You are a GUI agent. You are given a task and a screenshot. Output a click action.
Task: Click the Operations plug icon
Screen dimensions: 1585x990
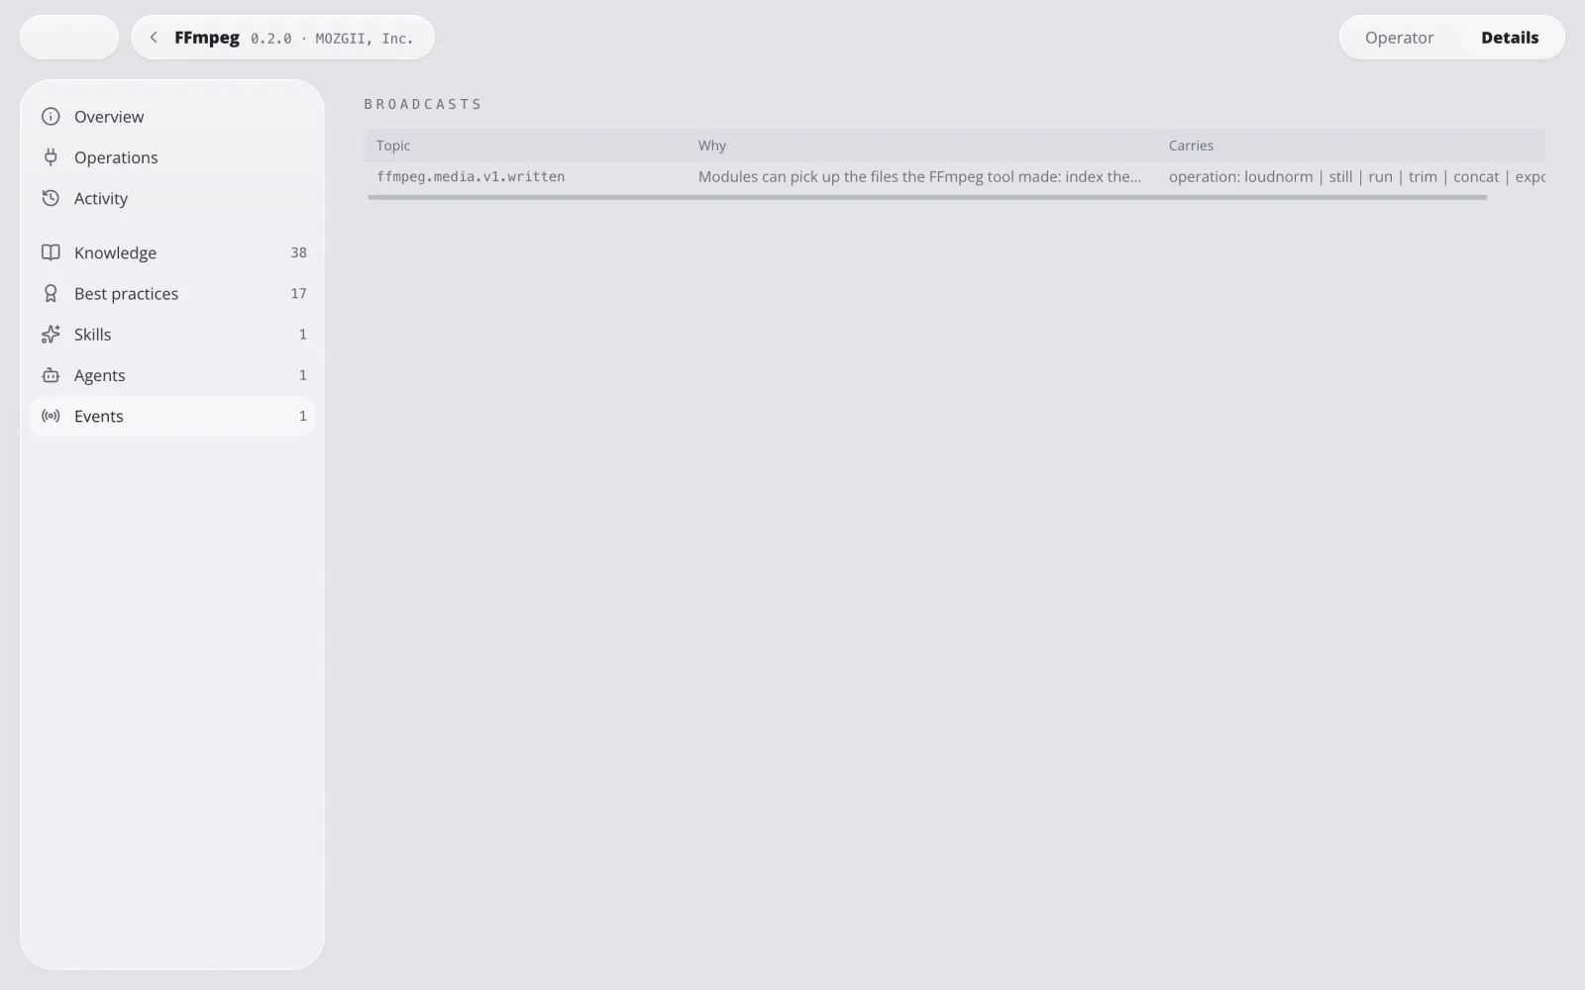(51, 157)
